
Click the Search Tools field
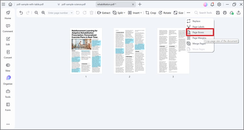tap(203, 13)
